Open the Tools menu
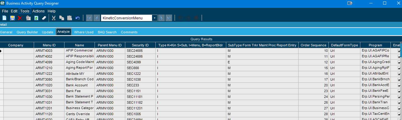Image resolution: width=402 pixels, height=120 pixels. pyautogui.click(x=25, y=11)
